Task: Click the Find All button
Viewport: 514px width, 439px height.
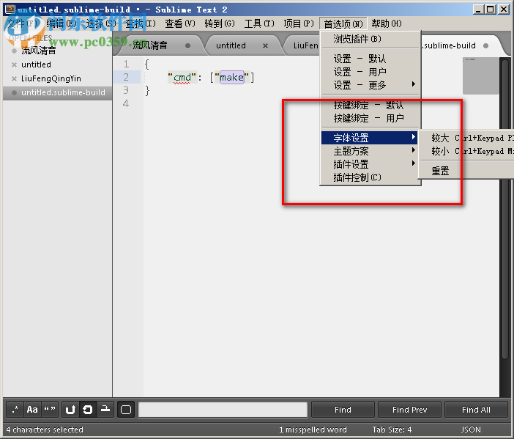Action: (x=476, y=410)
